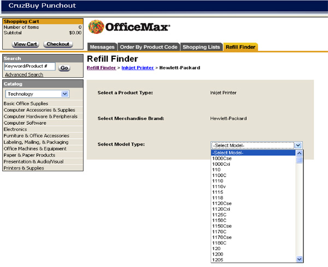Choose -Select Model- highlighted option
Screen dimensions: 328x267
coord(253,153)
